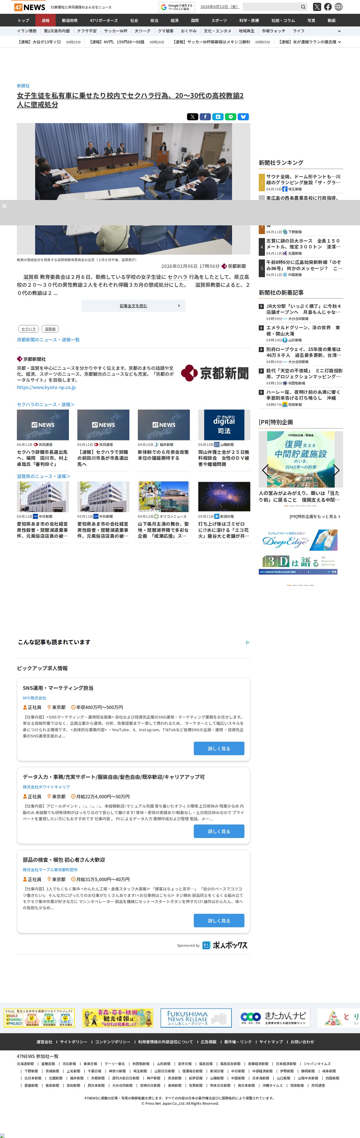Select 速報 tab in main navigation
Screen dimensions: 360x1138
(x=46, y=20)
